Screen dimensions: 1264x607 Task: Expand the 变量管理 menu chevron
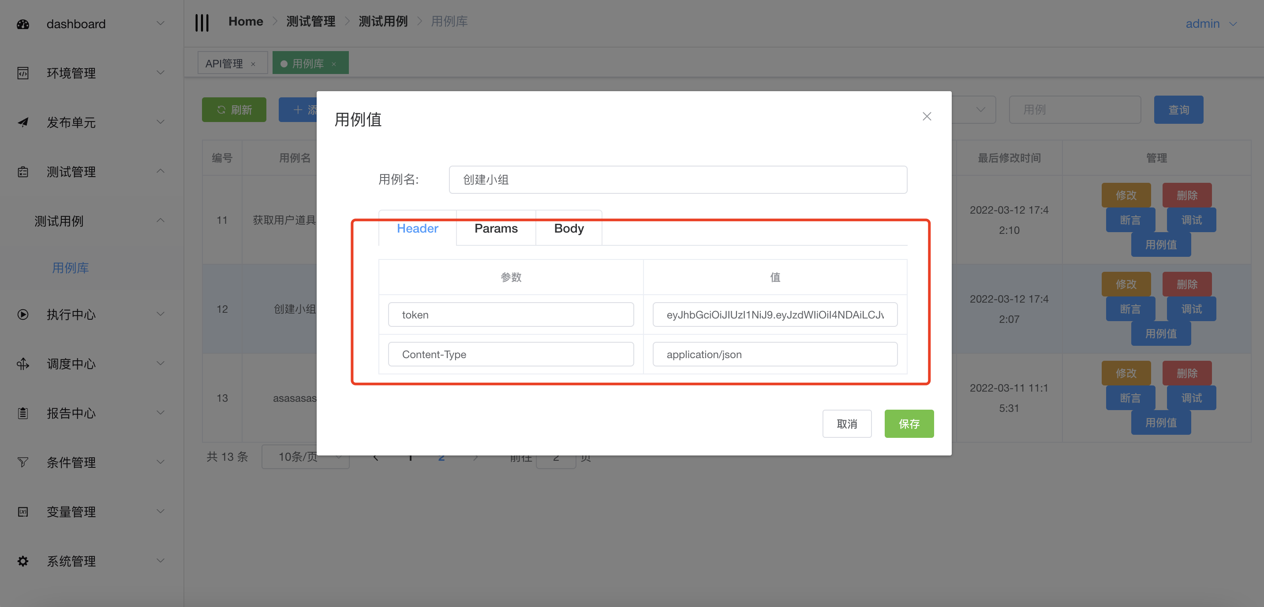161,511
